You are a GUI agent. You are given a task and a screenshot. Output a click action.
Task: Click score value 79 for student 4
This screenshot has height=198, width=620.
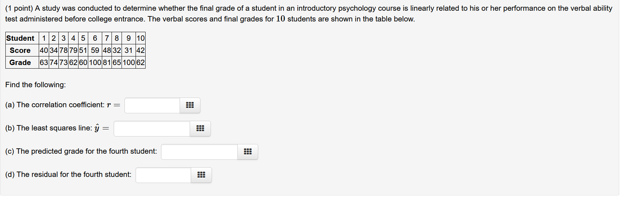(73, 50)
